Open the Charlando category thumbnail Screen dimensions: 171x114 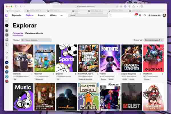point(23,58)
